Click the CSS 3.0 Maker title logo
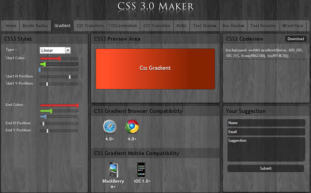This screenshot has height=193, width=311. coord(155,7)
